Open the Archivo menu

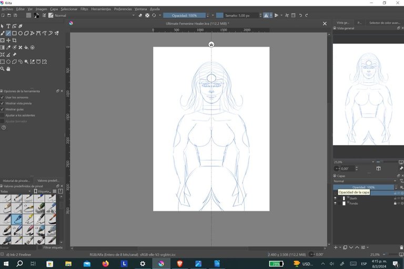[7, 9]
